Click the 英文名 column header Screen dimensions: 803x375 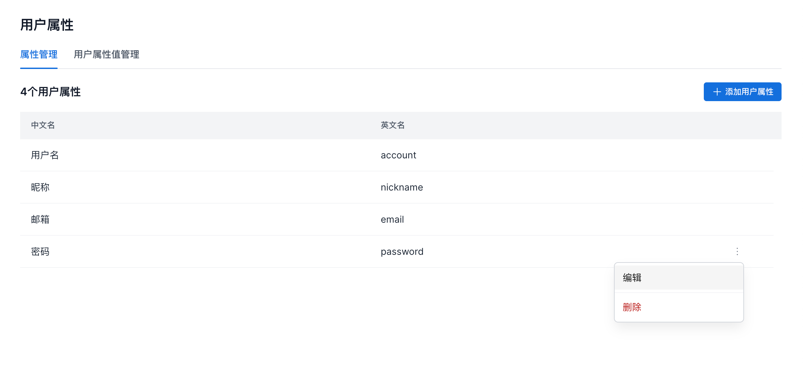click(x=392, y=125)
